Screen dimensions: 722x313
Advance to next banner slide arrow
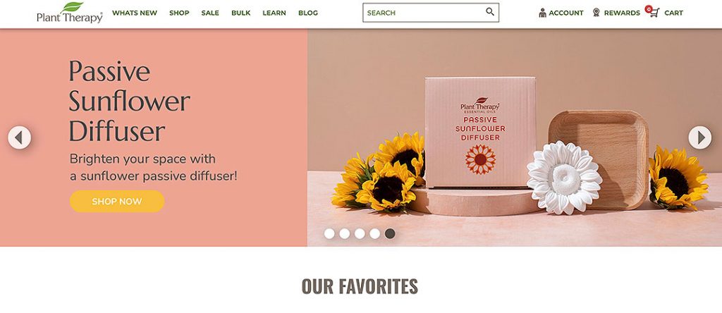pos(700,137)
